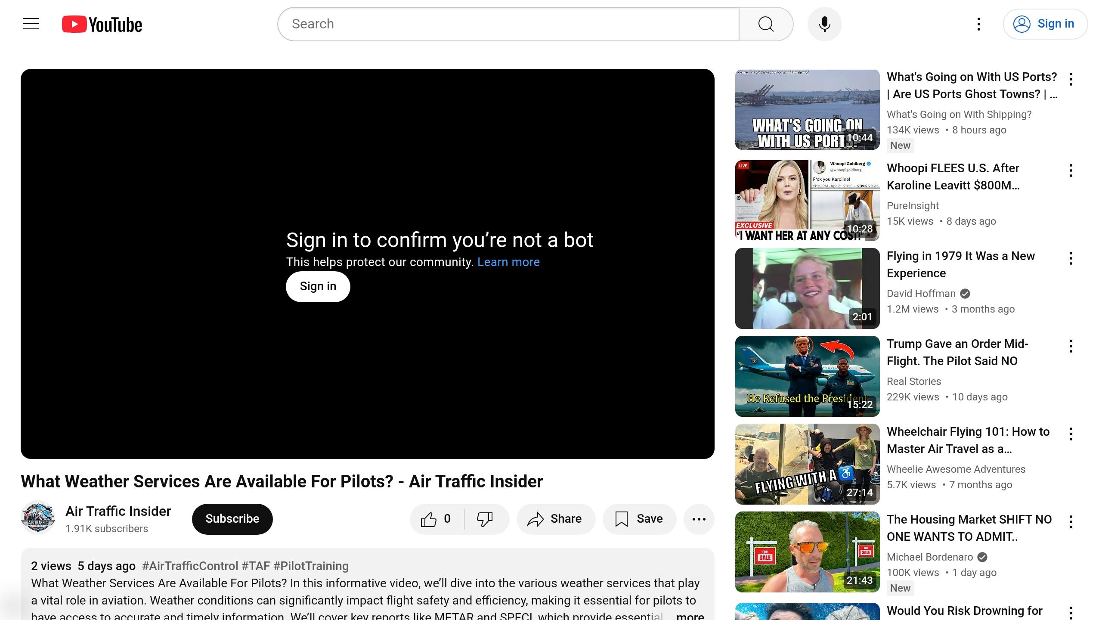Share the video
This screenshot has width=1102, height=620.
[555, 519]
